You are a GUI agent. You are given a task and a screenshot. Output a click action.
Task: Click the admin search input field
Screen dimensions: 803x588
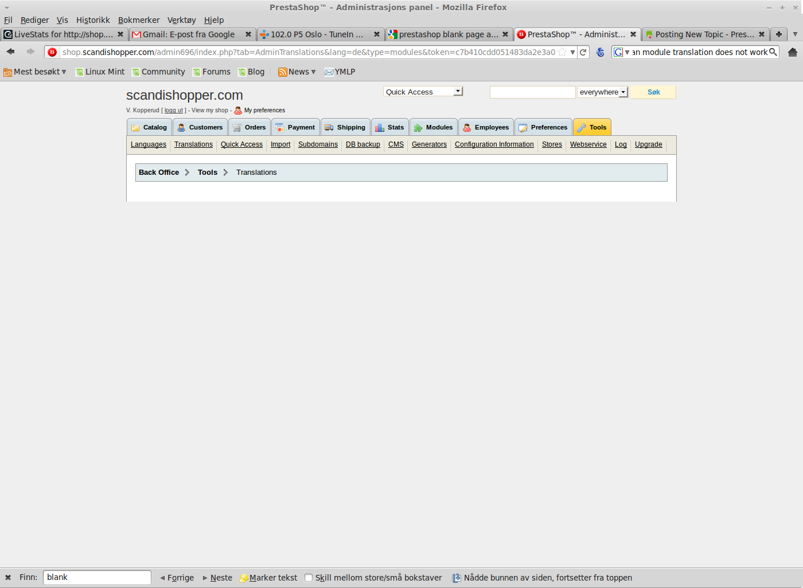click(532, 92)
